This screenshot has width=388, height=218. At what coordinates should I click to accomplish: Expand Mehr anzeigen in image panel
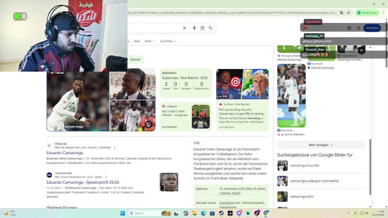[321, 145]
